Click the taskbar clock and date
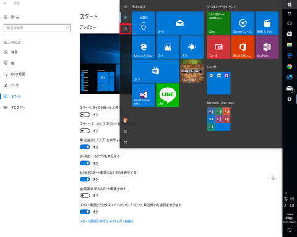297x237 pixels. pyautogui.click(x=290, y=218)
